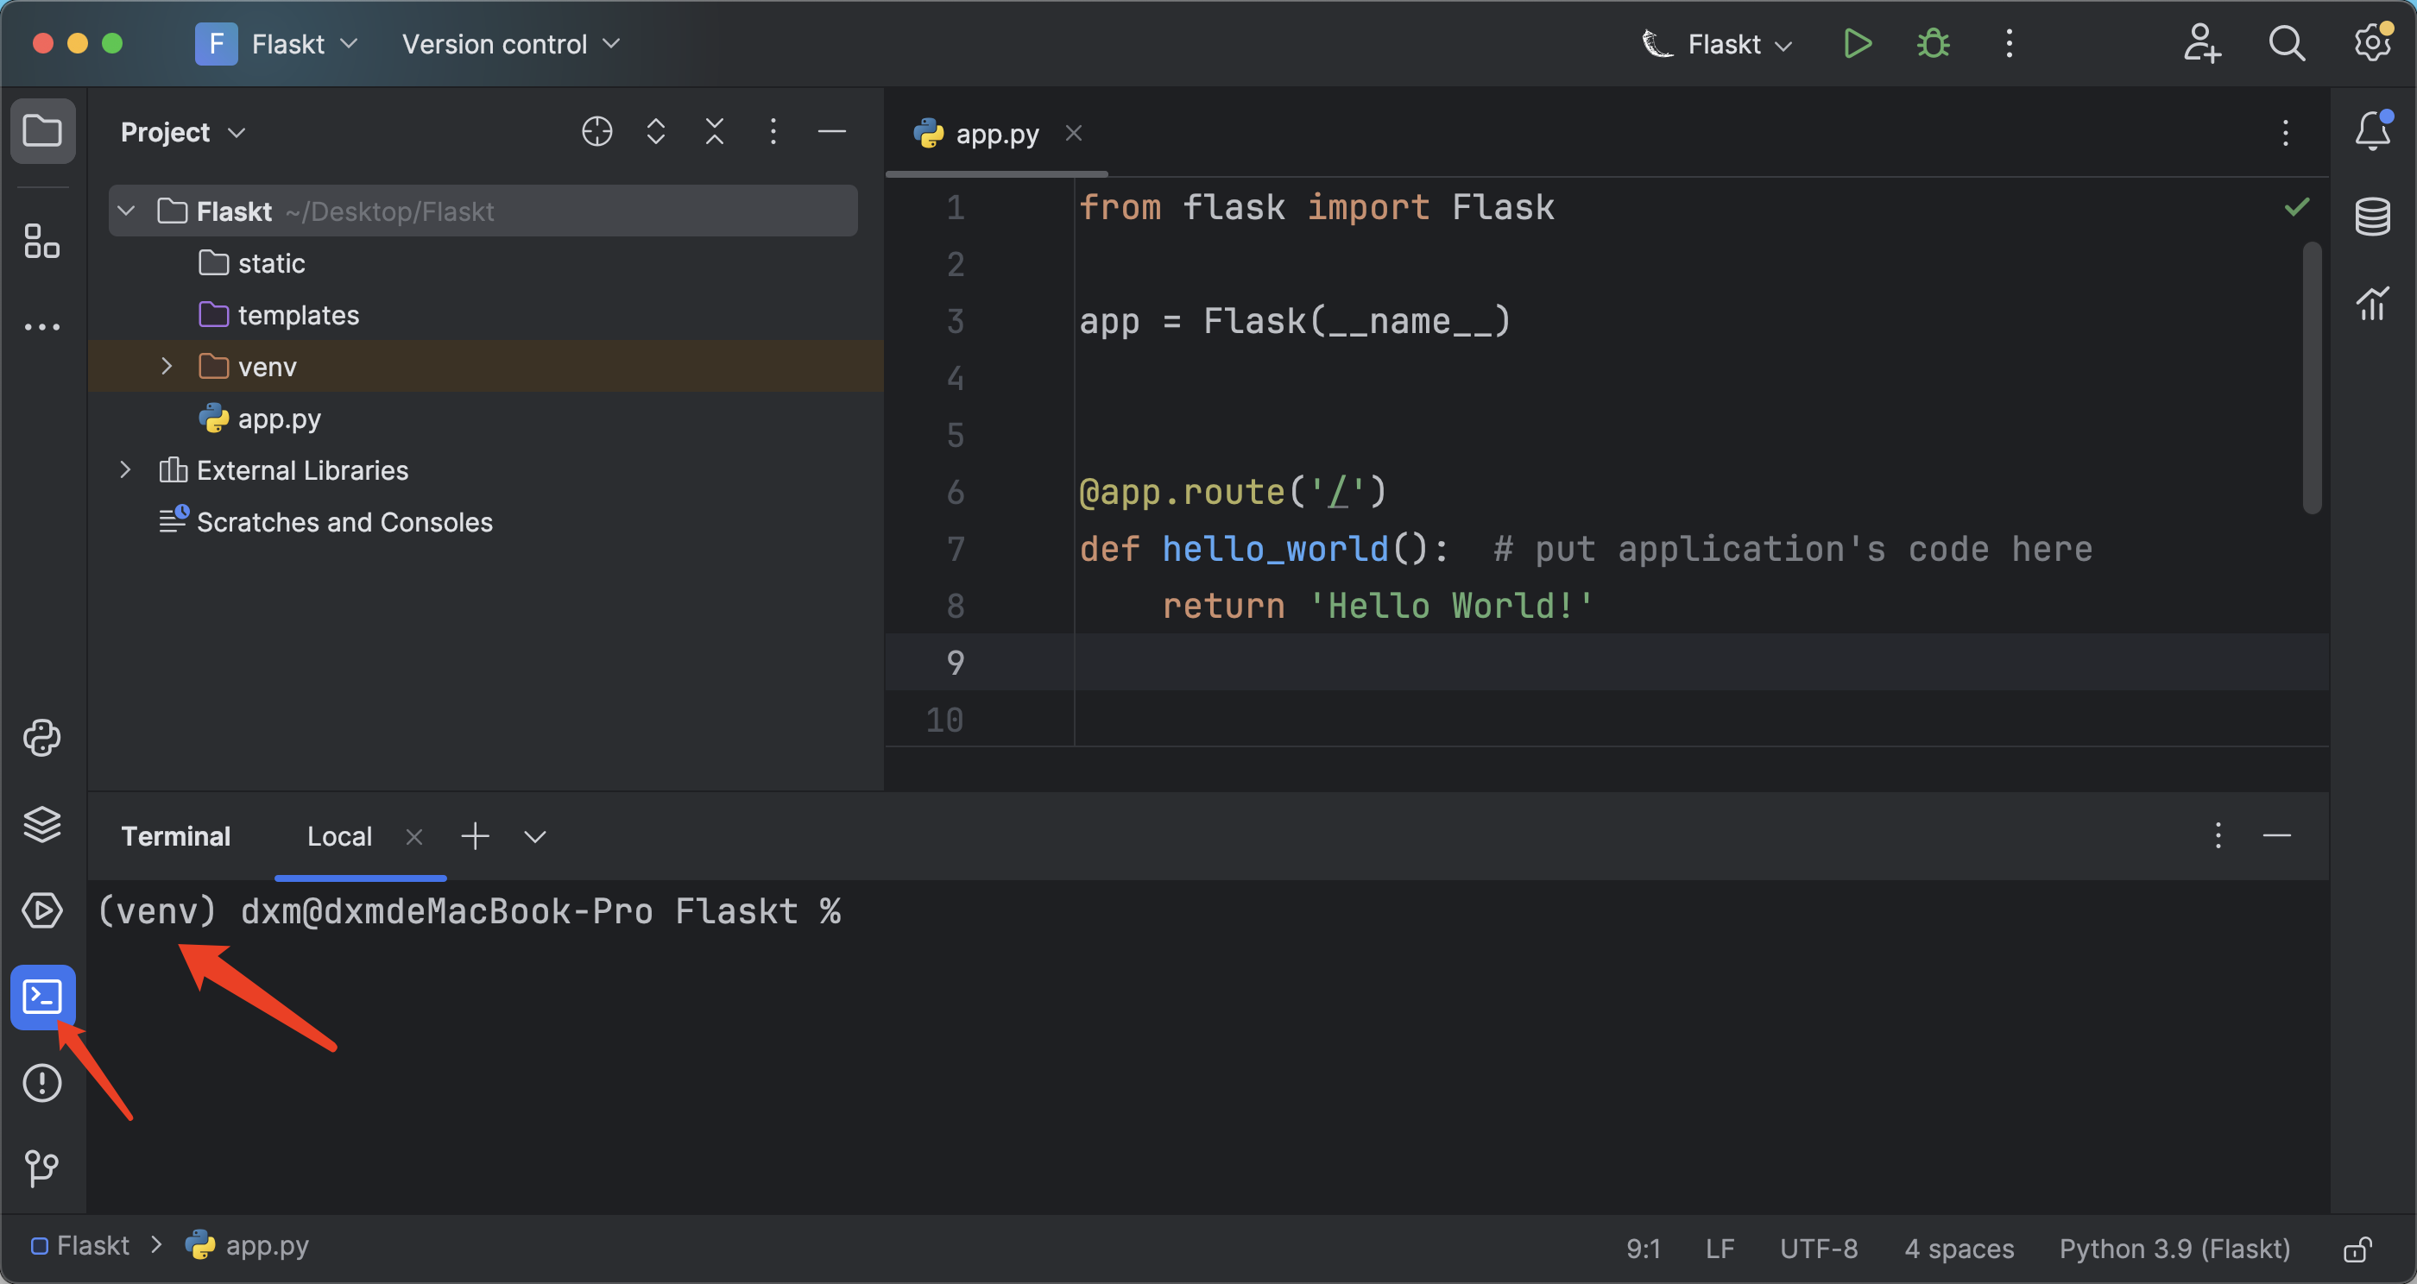This screenshot has width=2417, height=1284.
Task: Expand External Libraries node
Action: 125,469
